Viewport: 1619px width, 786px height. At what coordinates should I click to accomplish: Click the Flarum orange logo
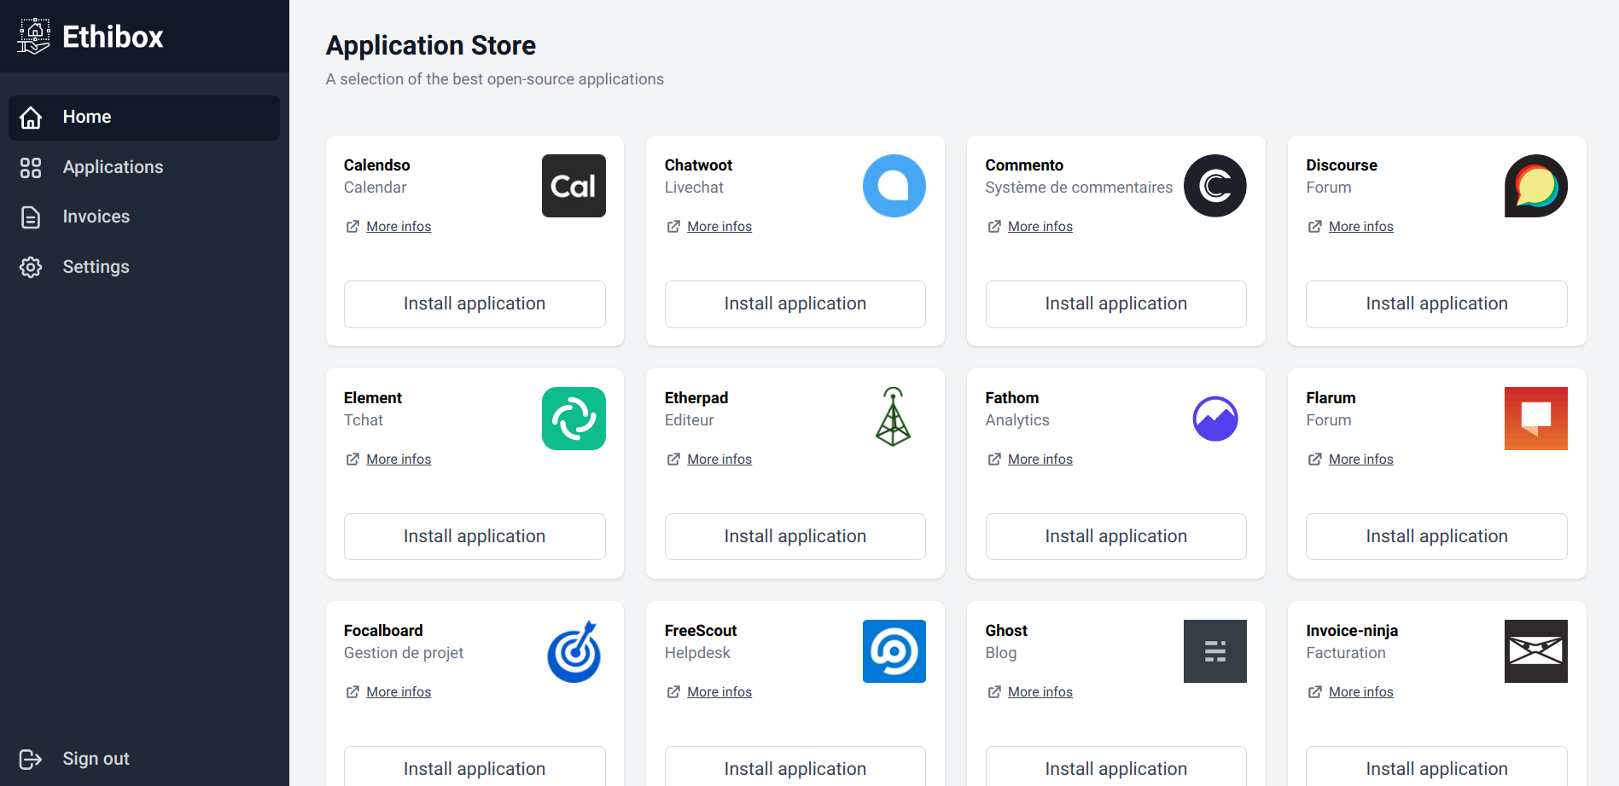click(1536, 419)
